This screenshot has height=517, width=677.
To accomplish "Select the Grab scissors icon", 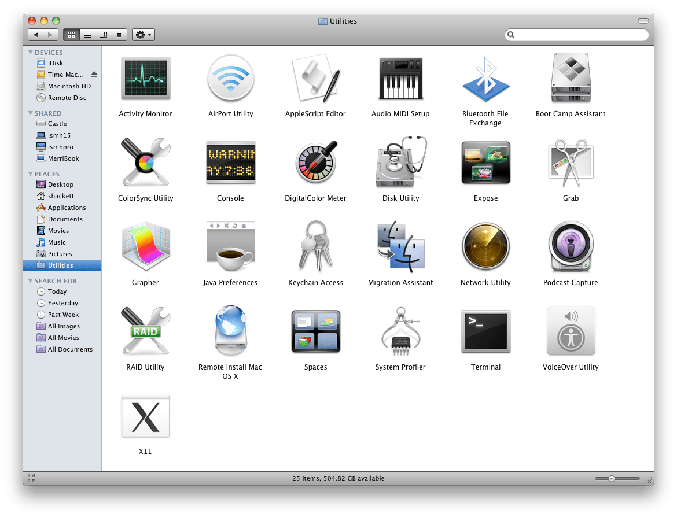I will coord(571,163).
